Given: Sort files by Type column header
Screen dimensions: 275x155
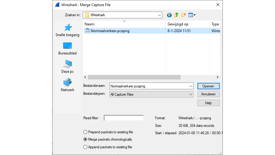Looking at the screenshot, I should (x=215, y=24).
